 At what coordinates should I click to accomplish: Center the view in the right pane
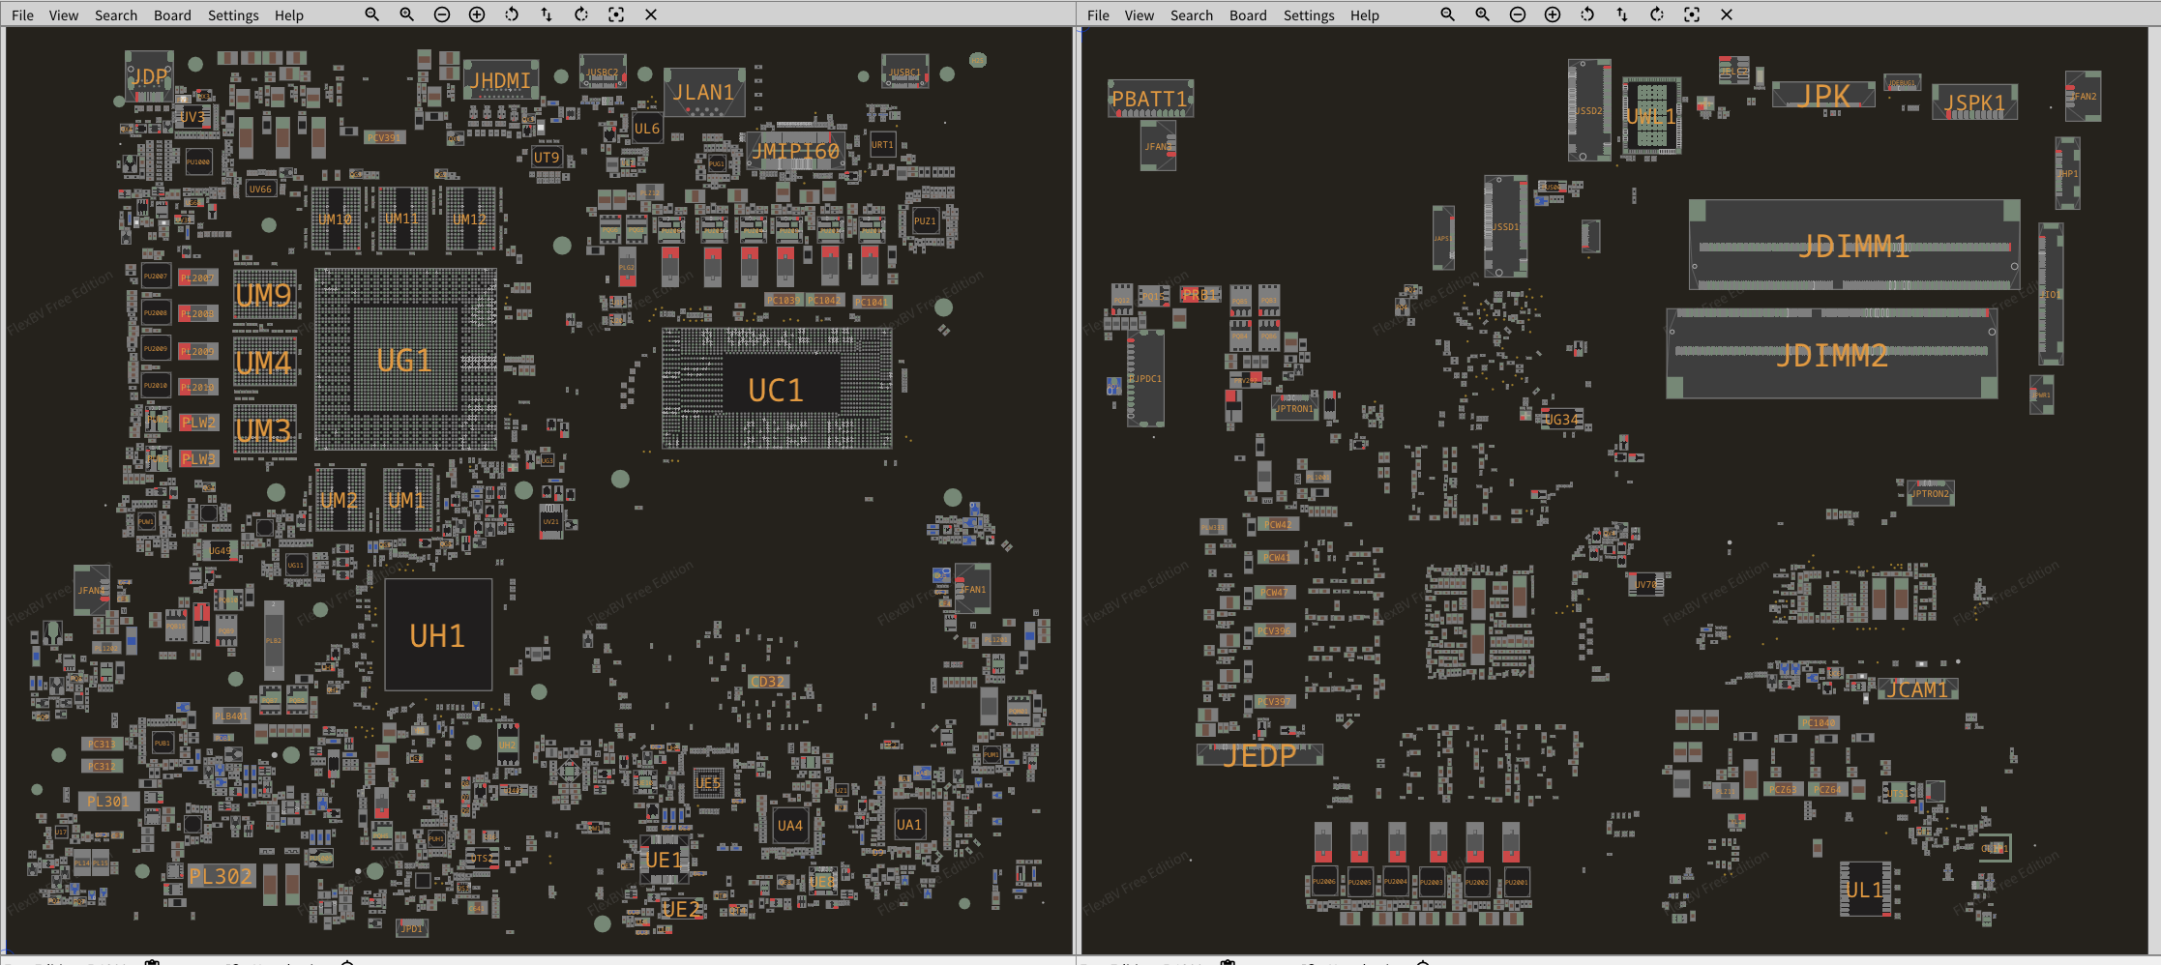click(x=1692, y=15)
